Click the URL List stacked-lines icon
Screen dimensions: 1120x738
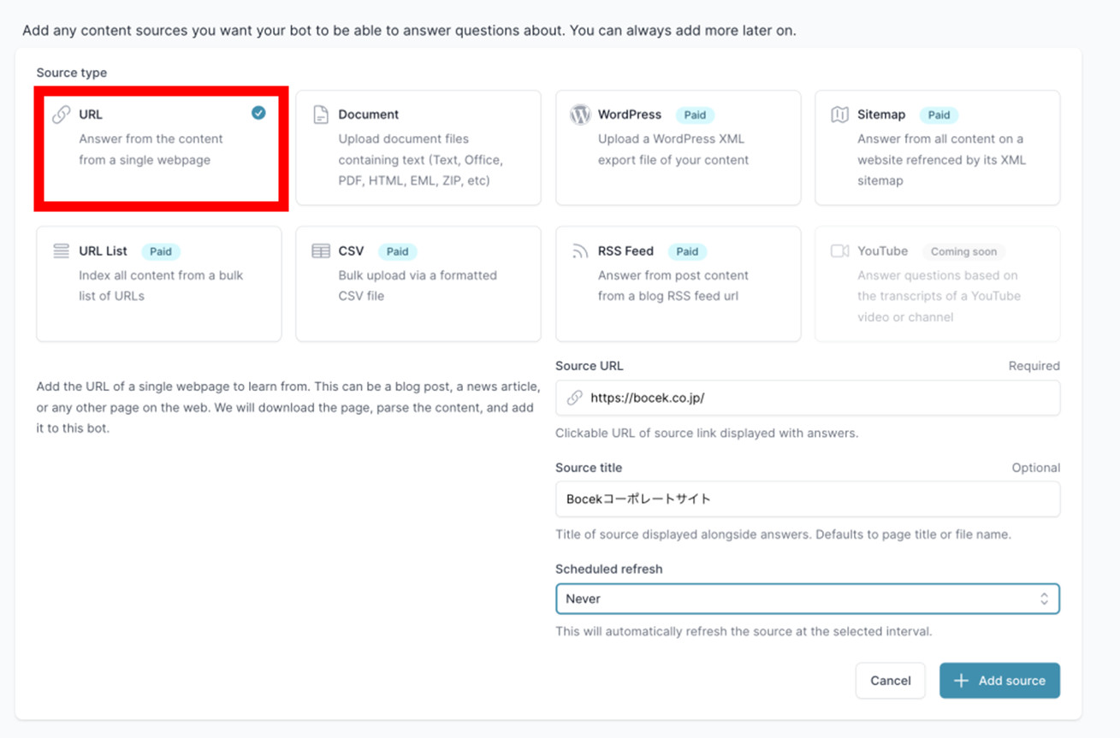tap(61, 251)
